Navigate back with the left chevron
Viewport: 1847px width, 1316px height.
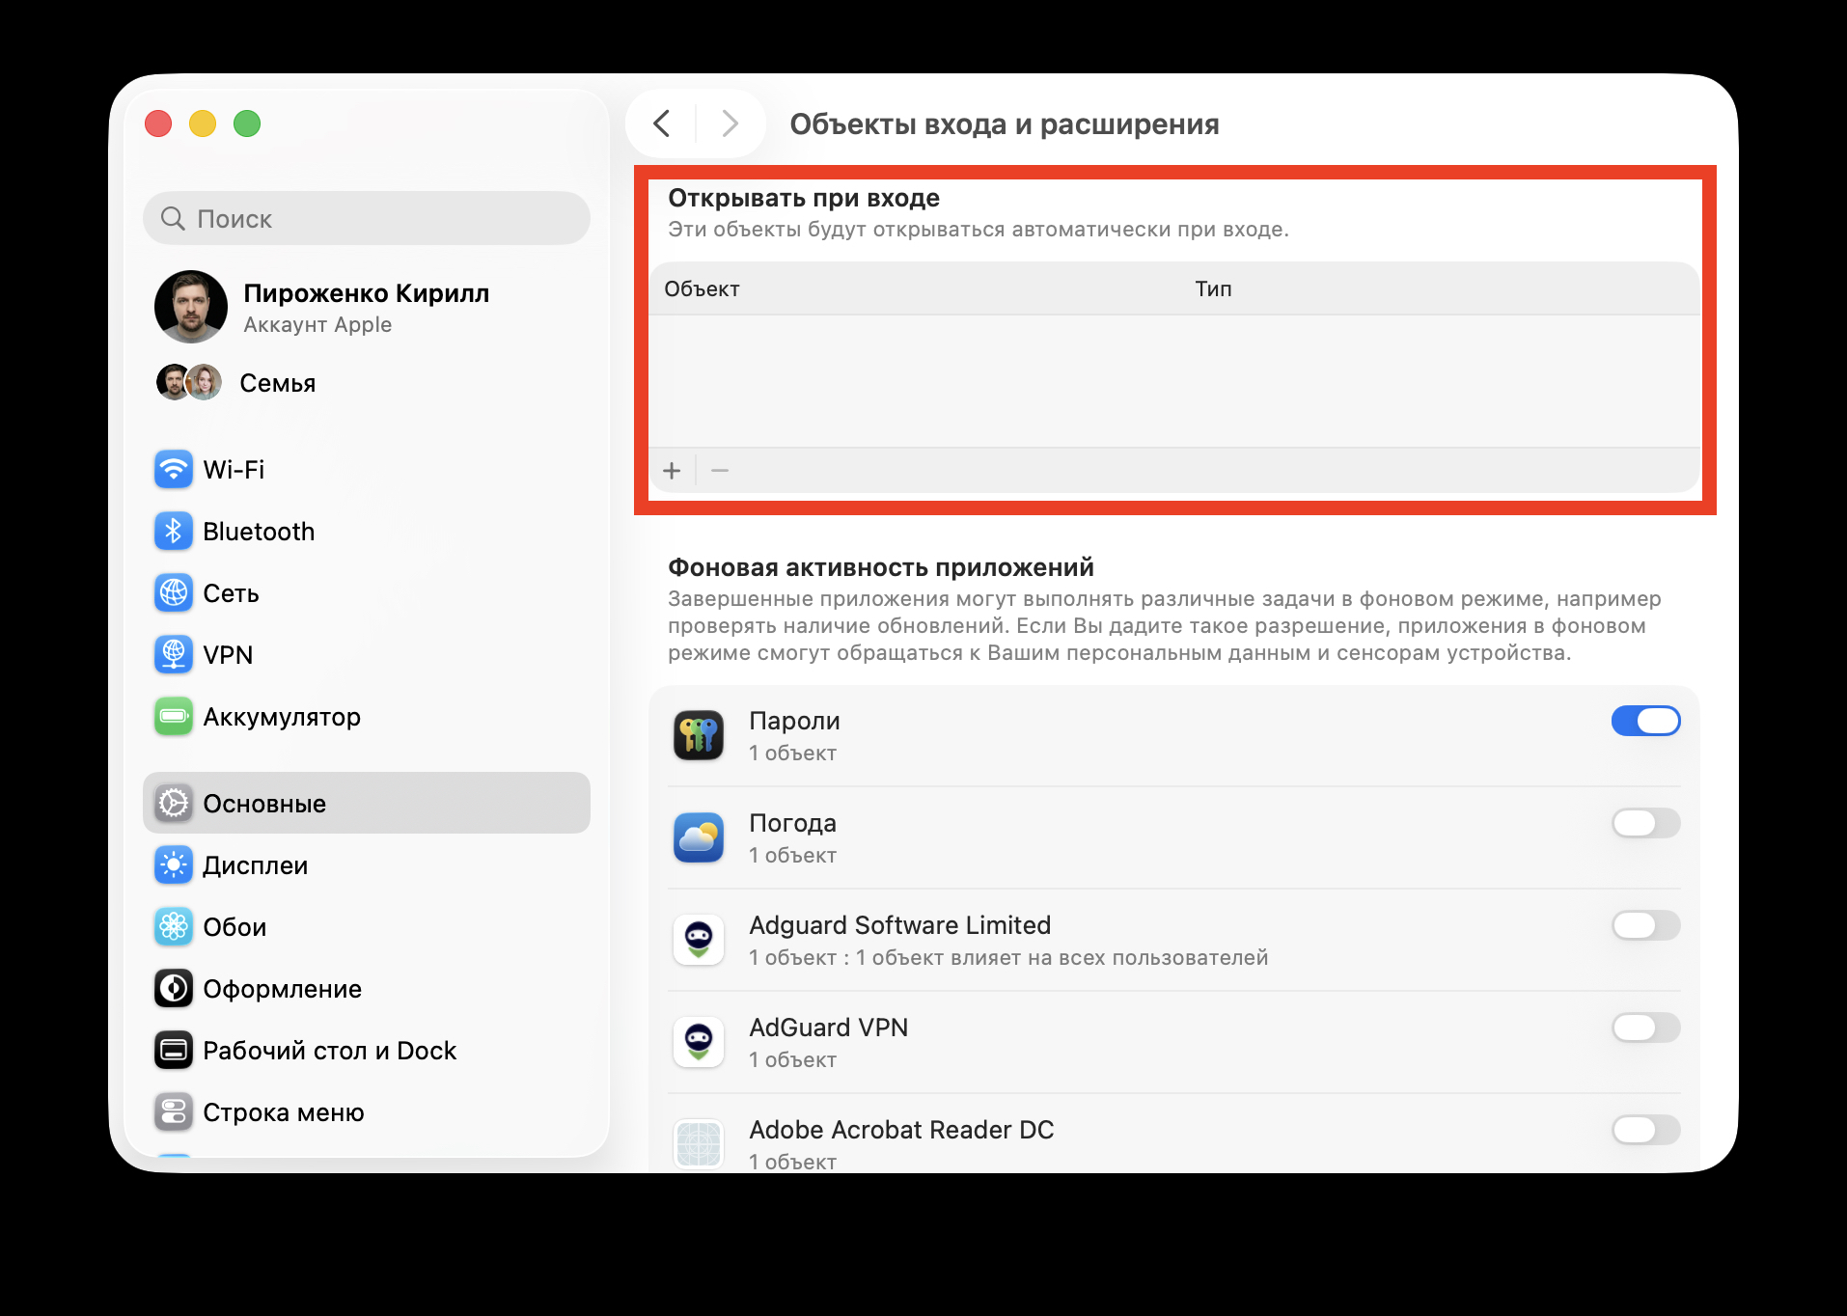tap(662, 123)
